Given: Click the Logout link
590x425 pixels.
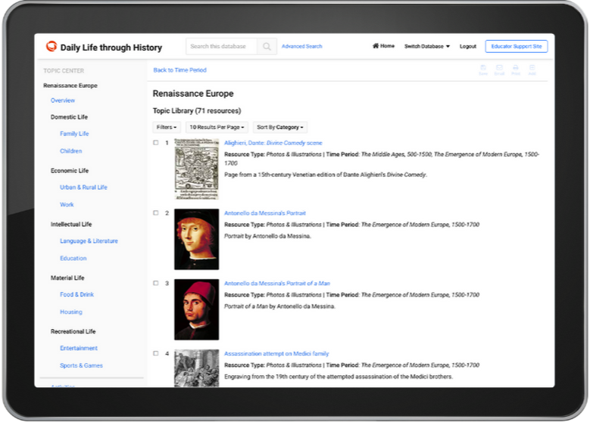Looking at the screenshot, I should [468, 46].
